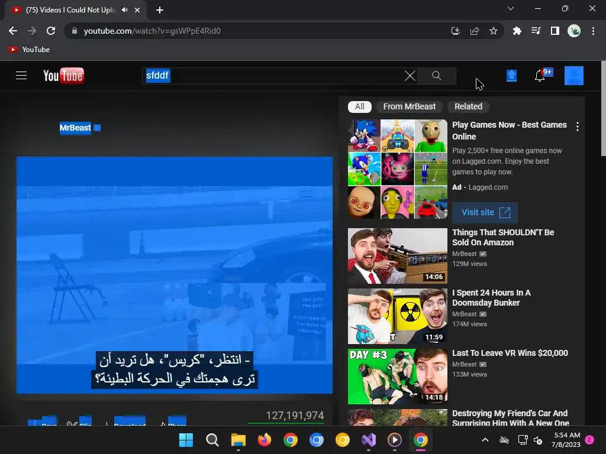Open the taskbar clock showing 5:54 AM
This screenshot has width=606, height=454.
(x=566, y=440)
